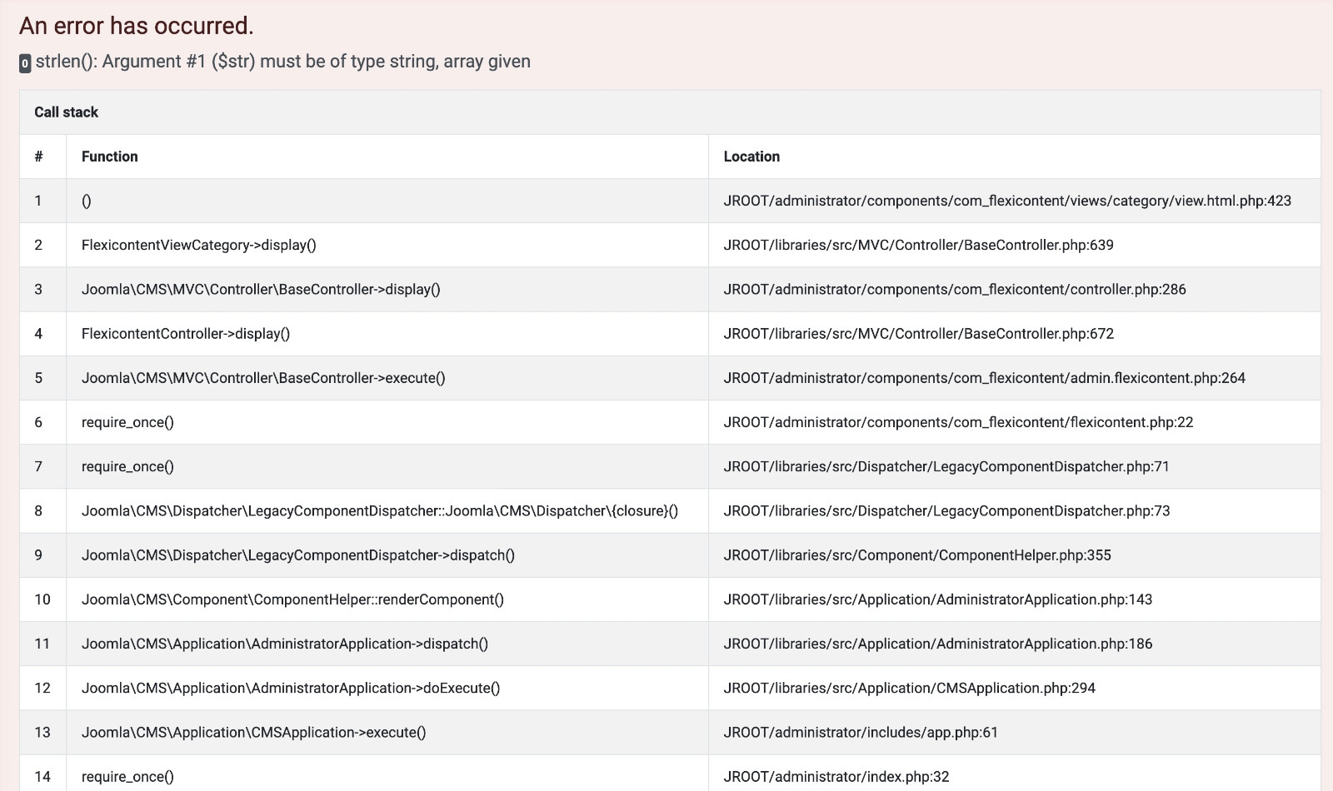Click the FlexicontentController->display() function entry
1333x791 pixels.
point(185,334)
